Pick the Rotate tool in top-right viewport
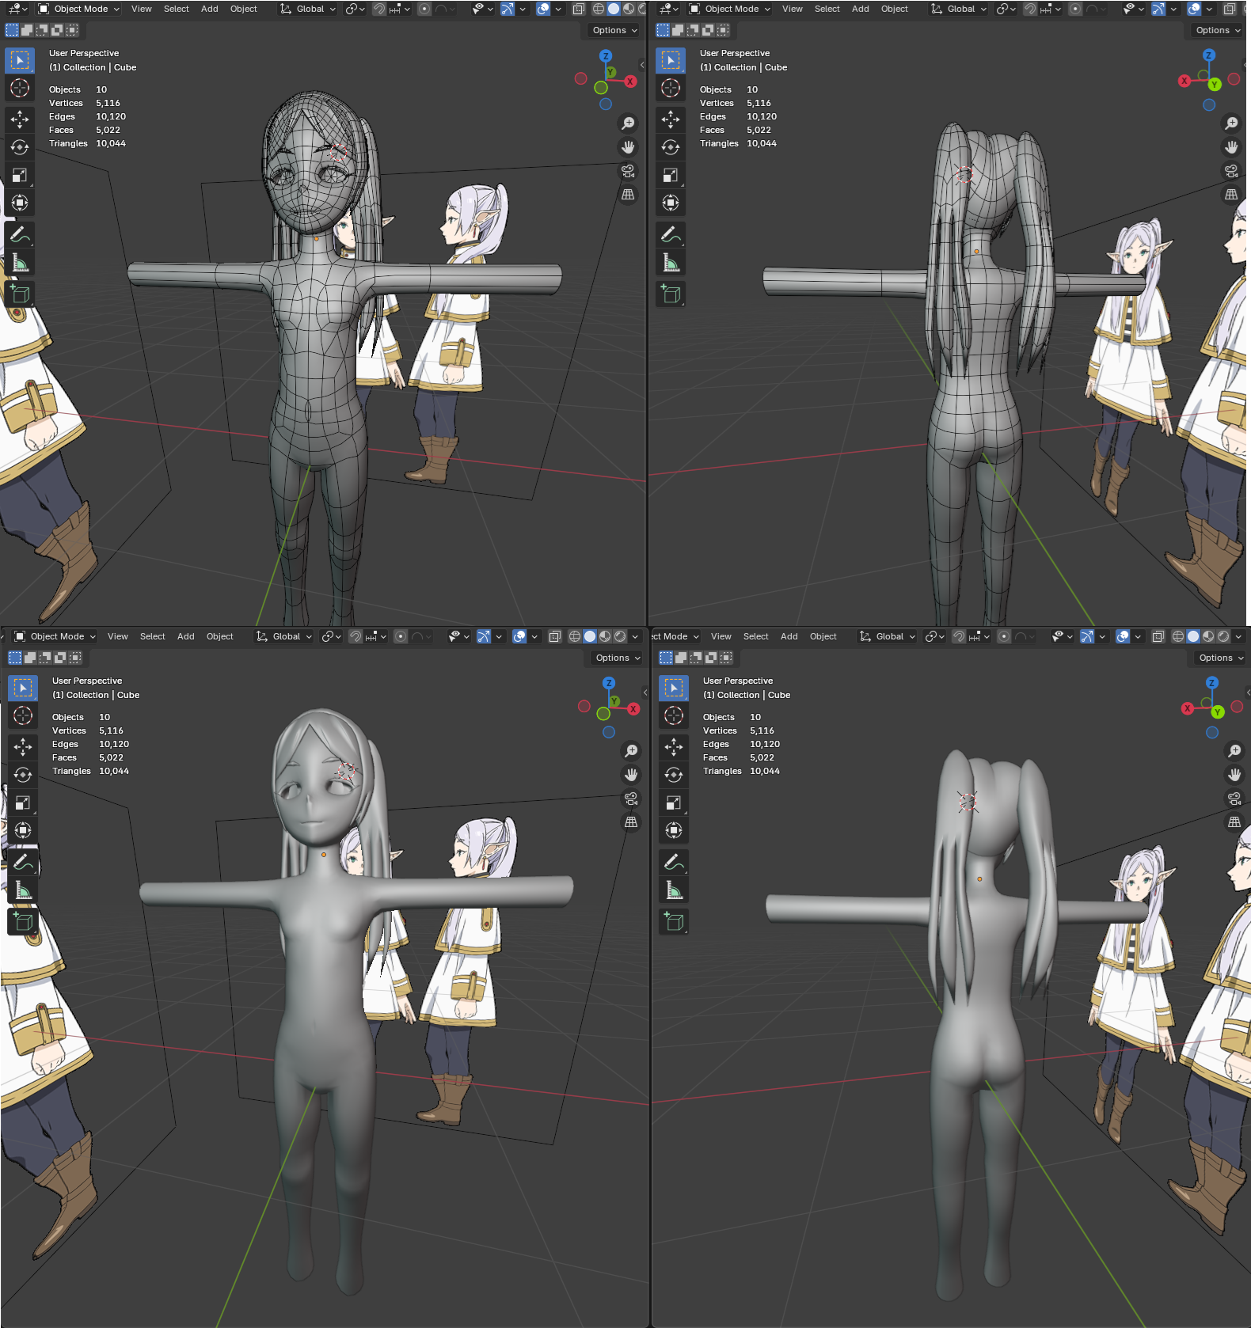 (x=671, y=147)
